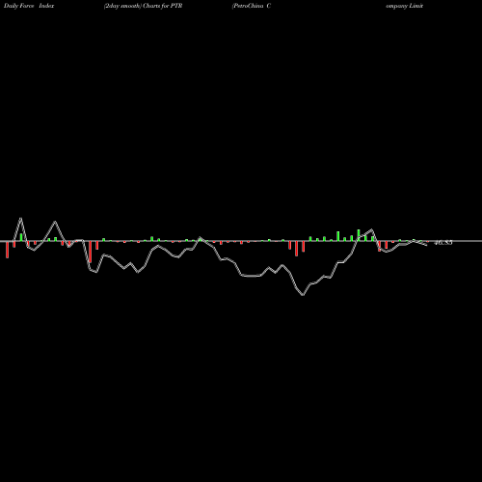Viewport: 482px width, 482px height.
Task: Click the 'ompany Limit' text at top right
Action: click(x=405, y=6)
